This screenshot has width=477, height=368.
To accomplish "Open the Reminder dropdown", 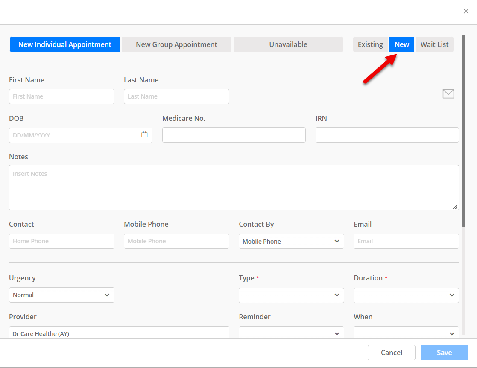I will (337, 333).
